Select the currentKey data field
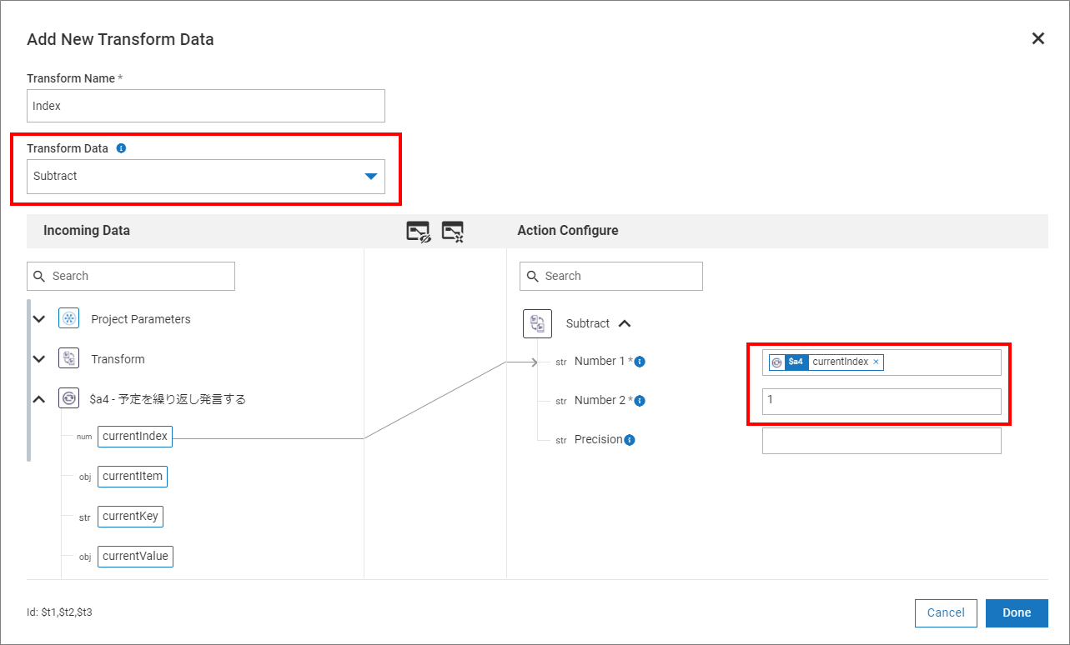 pos(129,517)
